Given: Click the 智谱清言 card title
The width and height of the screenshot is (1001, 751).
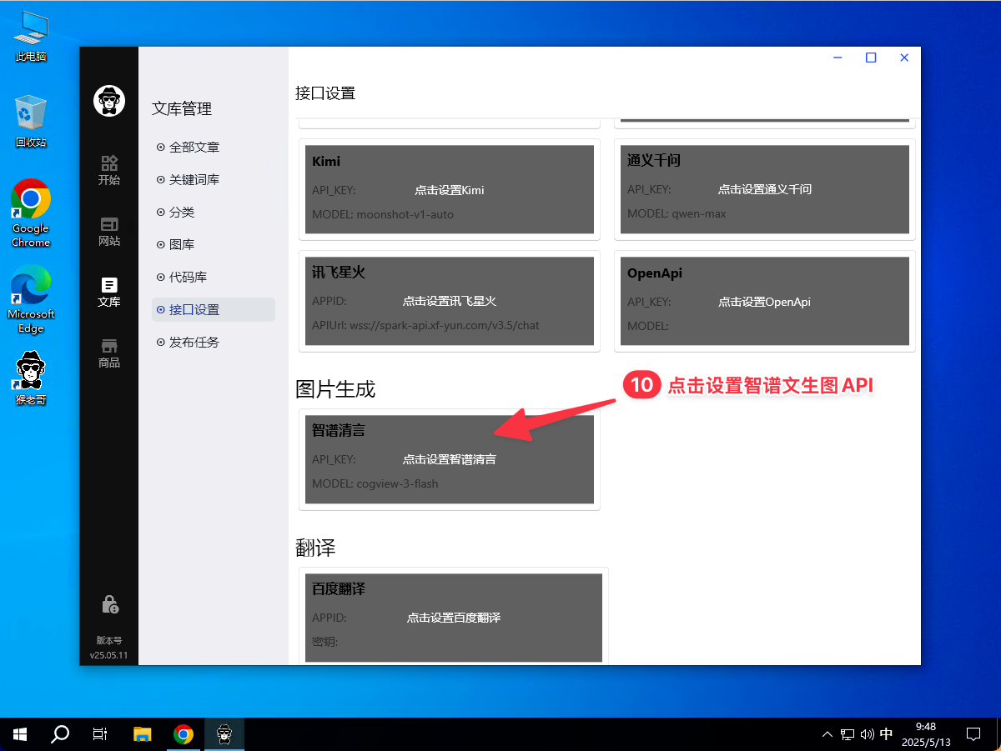Looking at the screenshot, I should point(339,430).
